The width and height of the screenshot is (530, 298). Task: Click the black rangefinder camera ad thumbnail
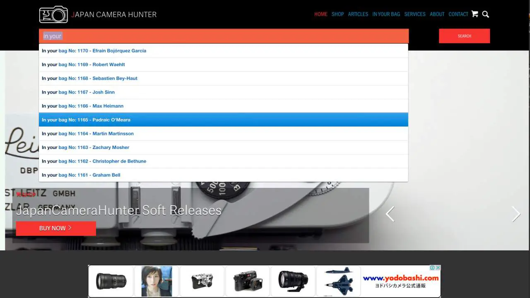pos(248,281)
